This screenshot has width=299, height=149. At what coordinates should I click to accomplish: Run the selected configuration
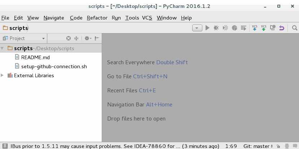[x=207, y=28]
